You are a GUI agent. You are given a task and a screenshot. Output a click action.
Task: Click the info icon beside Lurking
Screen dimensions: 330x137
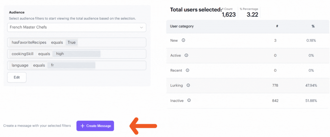(188, 85)
